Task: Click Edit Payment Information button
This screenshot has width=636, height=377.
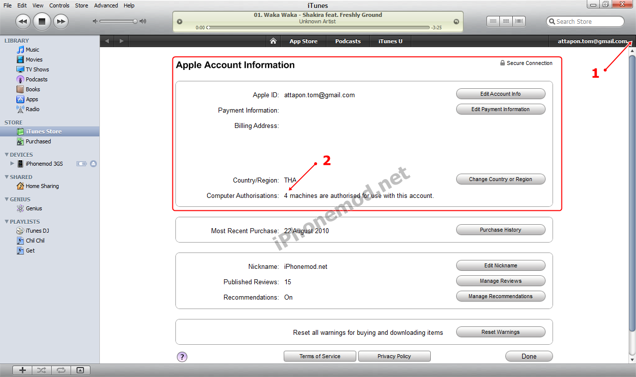Action: (500, 109)
